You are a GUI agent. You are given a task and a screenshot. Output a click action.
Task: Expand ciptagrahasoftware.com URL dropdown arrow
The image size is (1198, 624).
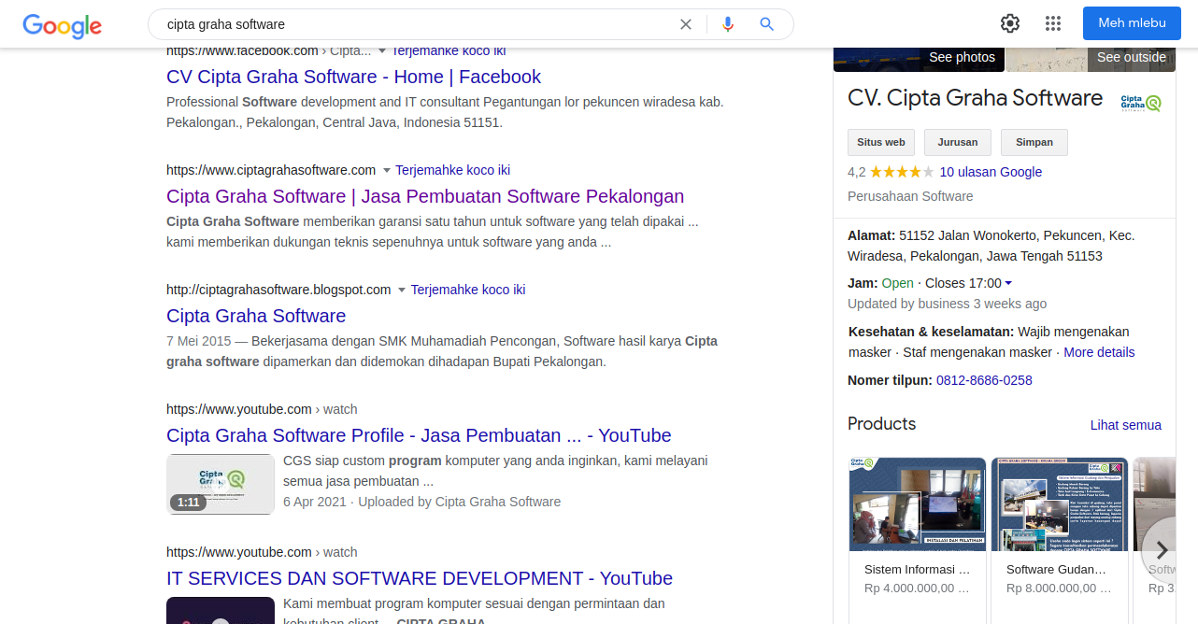[386, 170]
